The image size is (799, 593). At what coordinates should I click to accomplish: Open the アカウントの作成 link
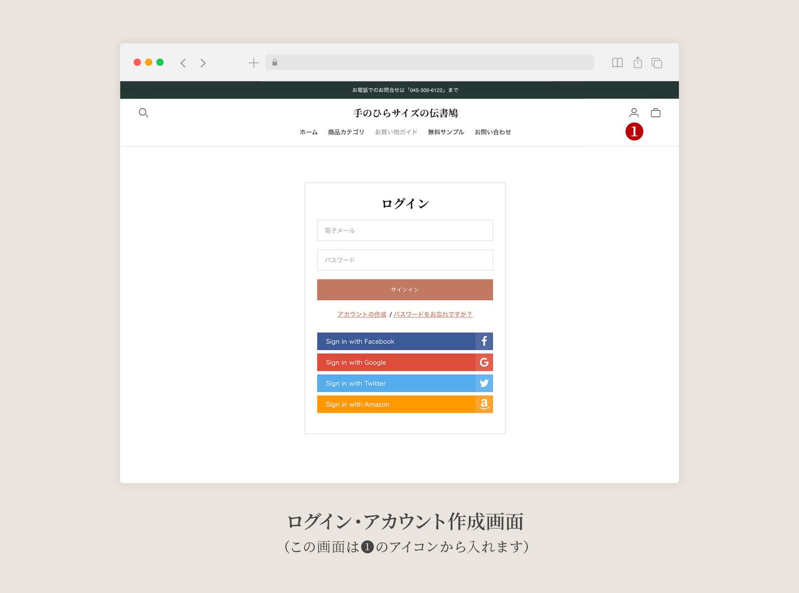(362, 314)
